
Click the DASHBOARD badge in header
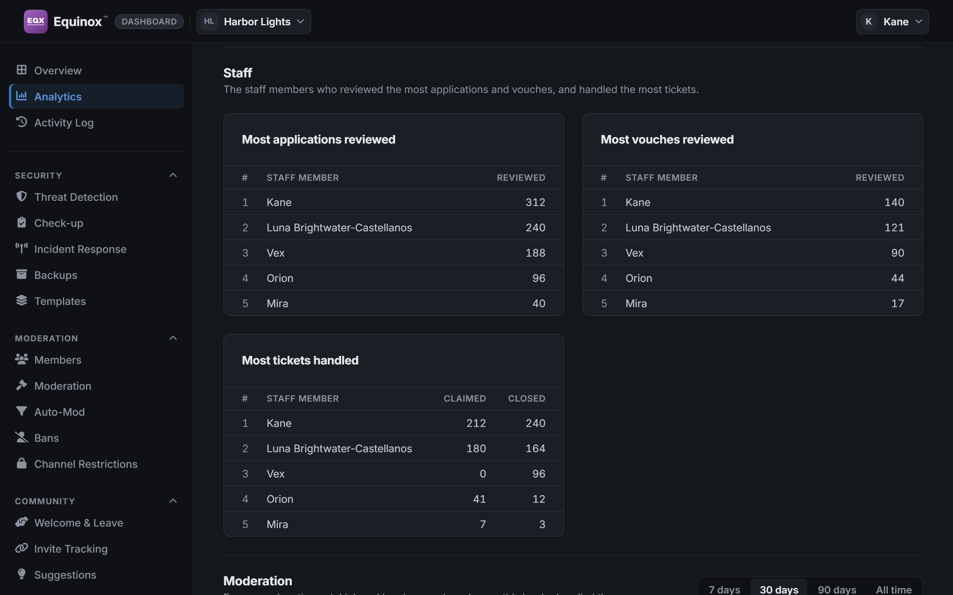[149, 22]
